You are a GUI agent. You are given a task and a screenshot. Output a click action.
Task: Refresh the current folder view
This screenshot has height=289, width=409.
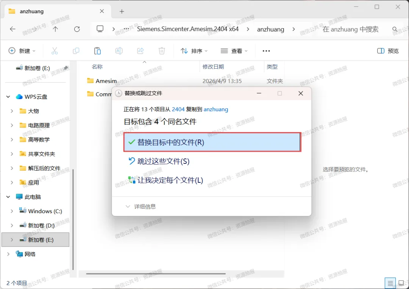[76, 29]
